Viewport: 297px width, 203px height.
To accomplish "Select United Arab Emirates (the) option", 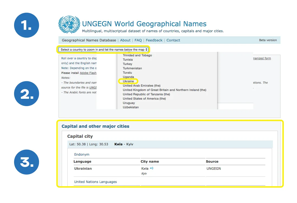I will tap(142, 86).
